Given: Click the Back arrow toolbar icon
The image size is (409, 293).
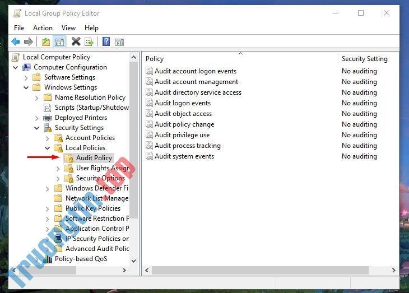Looking at the screenshot, I should click(16, 42).
